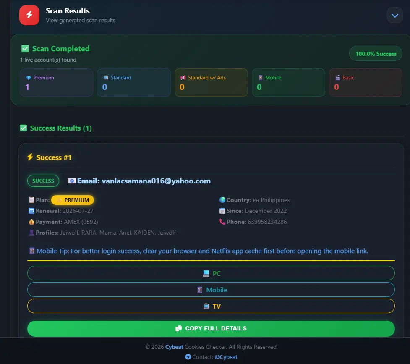Collapse the Scan Results panel with the chevron

[x=394, y=16]
